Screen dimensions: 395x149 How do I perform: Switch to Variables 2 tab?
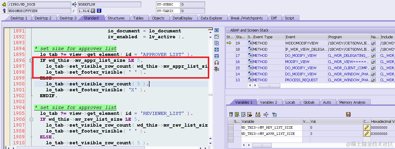pyautogui.click(x=268, y=102)
